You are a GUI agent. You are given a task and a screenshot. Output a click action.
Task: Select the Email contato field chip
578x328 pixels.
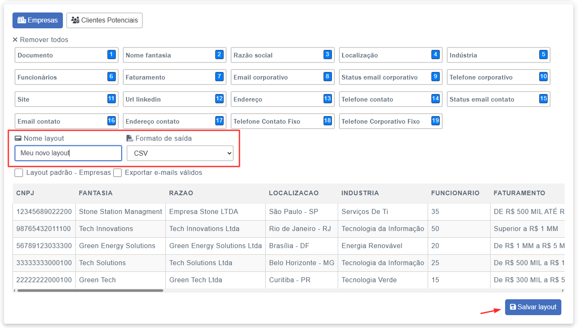point(67,121)
